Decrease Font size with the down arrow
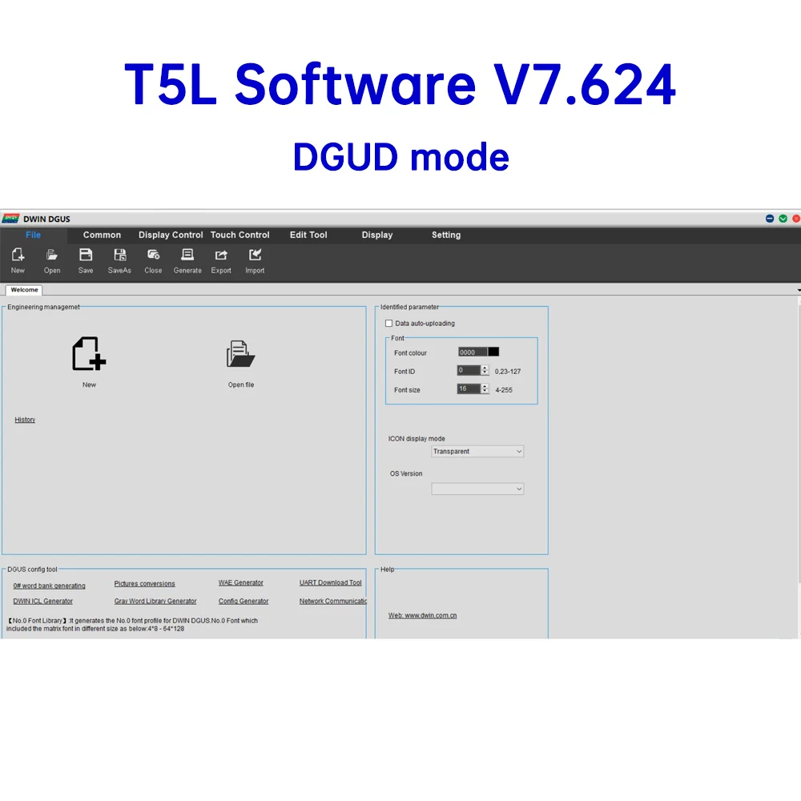 tap(485, 392)
